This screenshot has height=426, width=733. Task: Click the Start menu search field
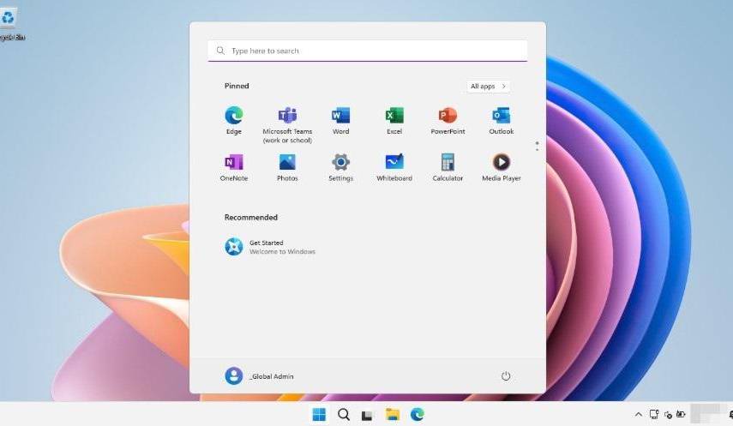(367, 51)
